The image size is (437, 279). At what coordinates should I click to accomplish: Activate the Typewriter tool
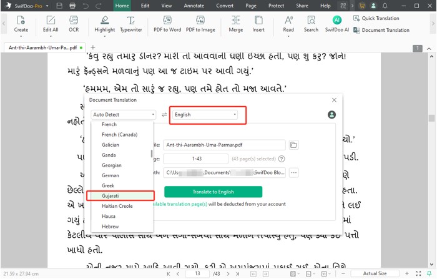coord(130,24)
